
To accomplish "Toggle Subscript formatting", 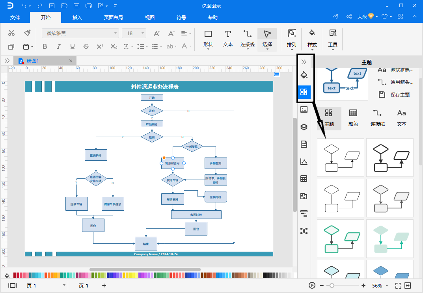I will pos(114,46).
